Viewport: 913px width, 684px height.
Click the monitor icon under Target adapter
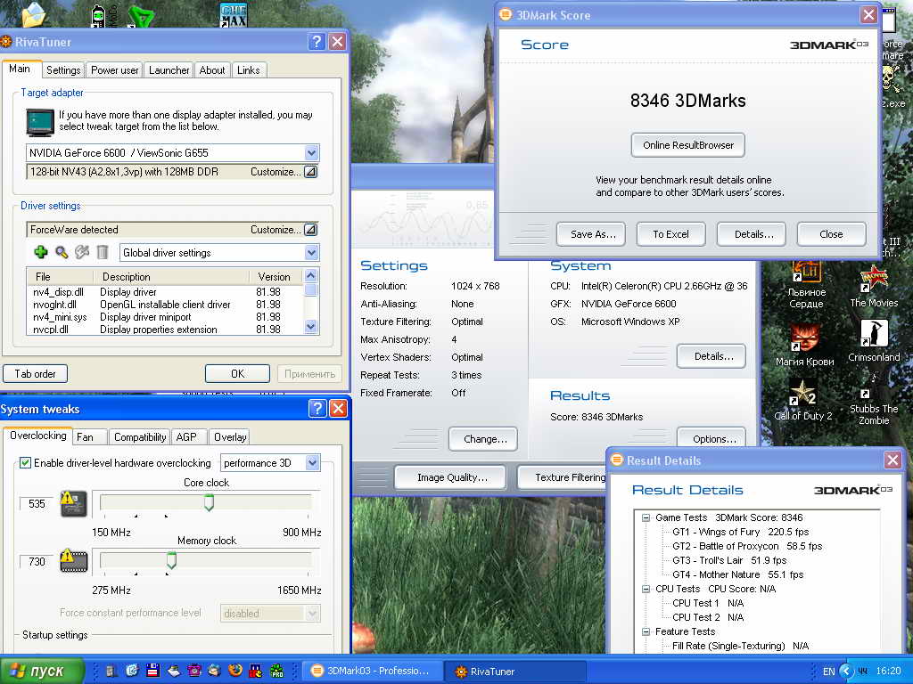pyautogui.click(x=39, y=121)
